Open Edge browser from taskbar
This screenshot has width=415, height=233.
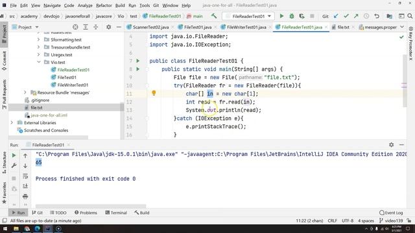[38, 228]
